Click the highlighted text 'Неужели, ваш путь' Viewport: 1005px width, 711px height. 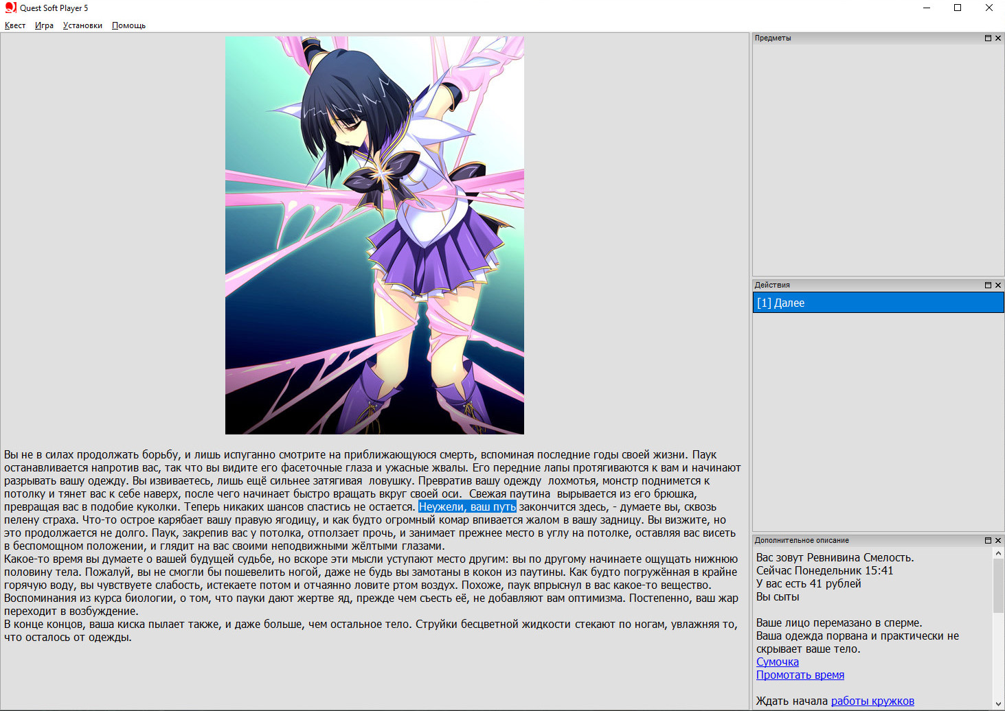[x=467, y=506]
